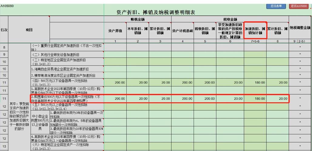The height and width of the screenshot is (151, 312).
Task: Select the 资产计税基础 column header
Action: 183,31
